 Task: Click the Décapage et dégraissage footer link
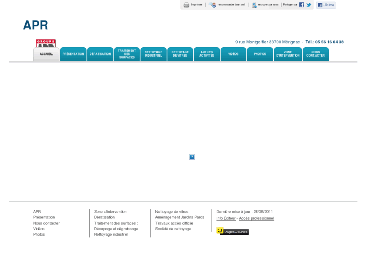point(116,229)
